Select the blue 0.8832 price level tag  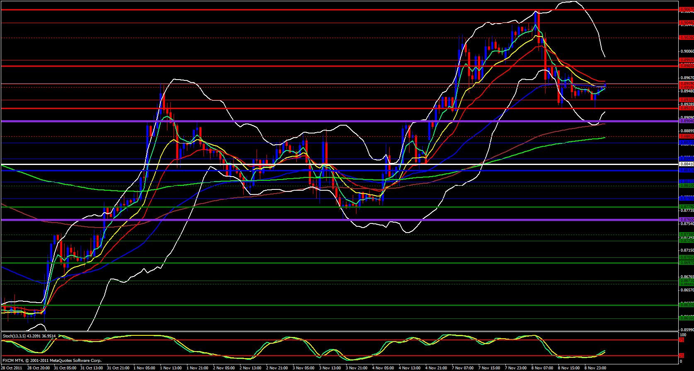click(x=687, y=170)
